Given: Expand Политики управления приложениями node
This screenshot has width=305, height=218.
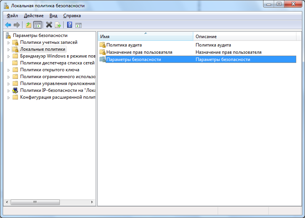Looking at the screenshot, I should tap(8, 84).
